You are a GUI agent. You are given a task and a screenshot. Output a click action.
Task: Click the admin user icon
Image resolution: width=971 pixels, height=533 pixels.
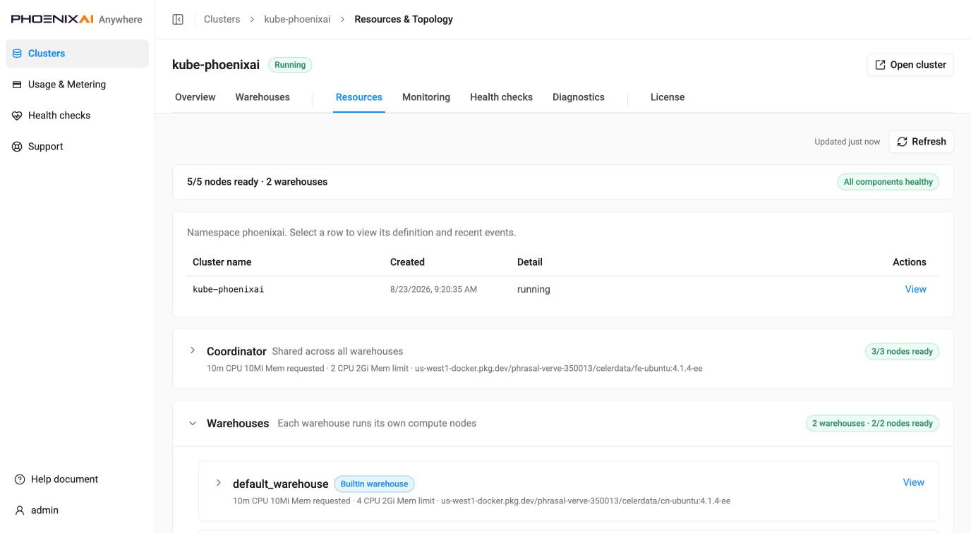(x=20, y=510)
